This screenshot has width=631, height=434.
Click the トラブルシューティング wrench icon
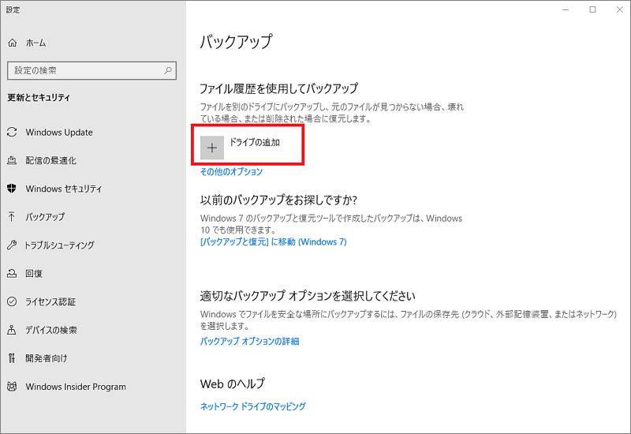pos(12,245)
